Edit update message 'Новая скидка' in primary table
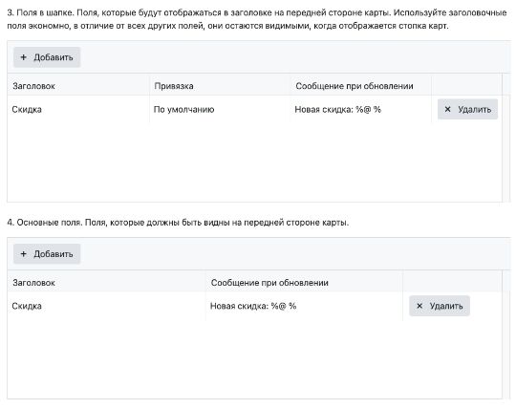Viewport: 516px width, 409px height. coord(304,306)
